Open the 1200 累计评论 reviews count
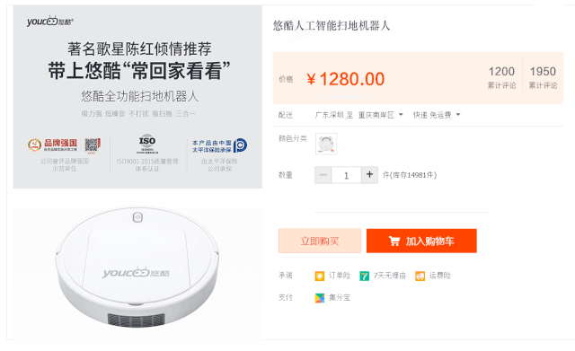 [x=501, y=77]
